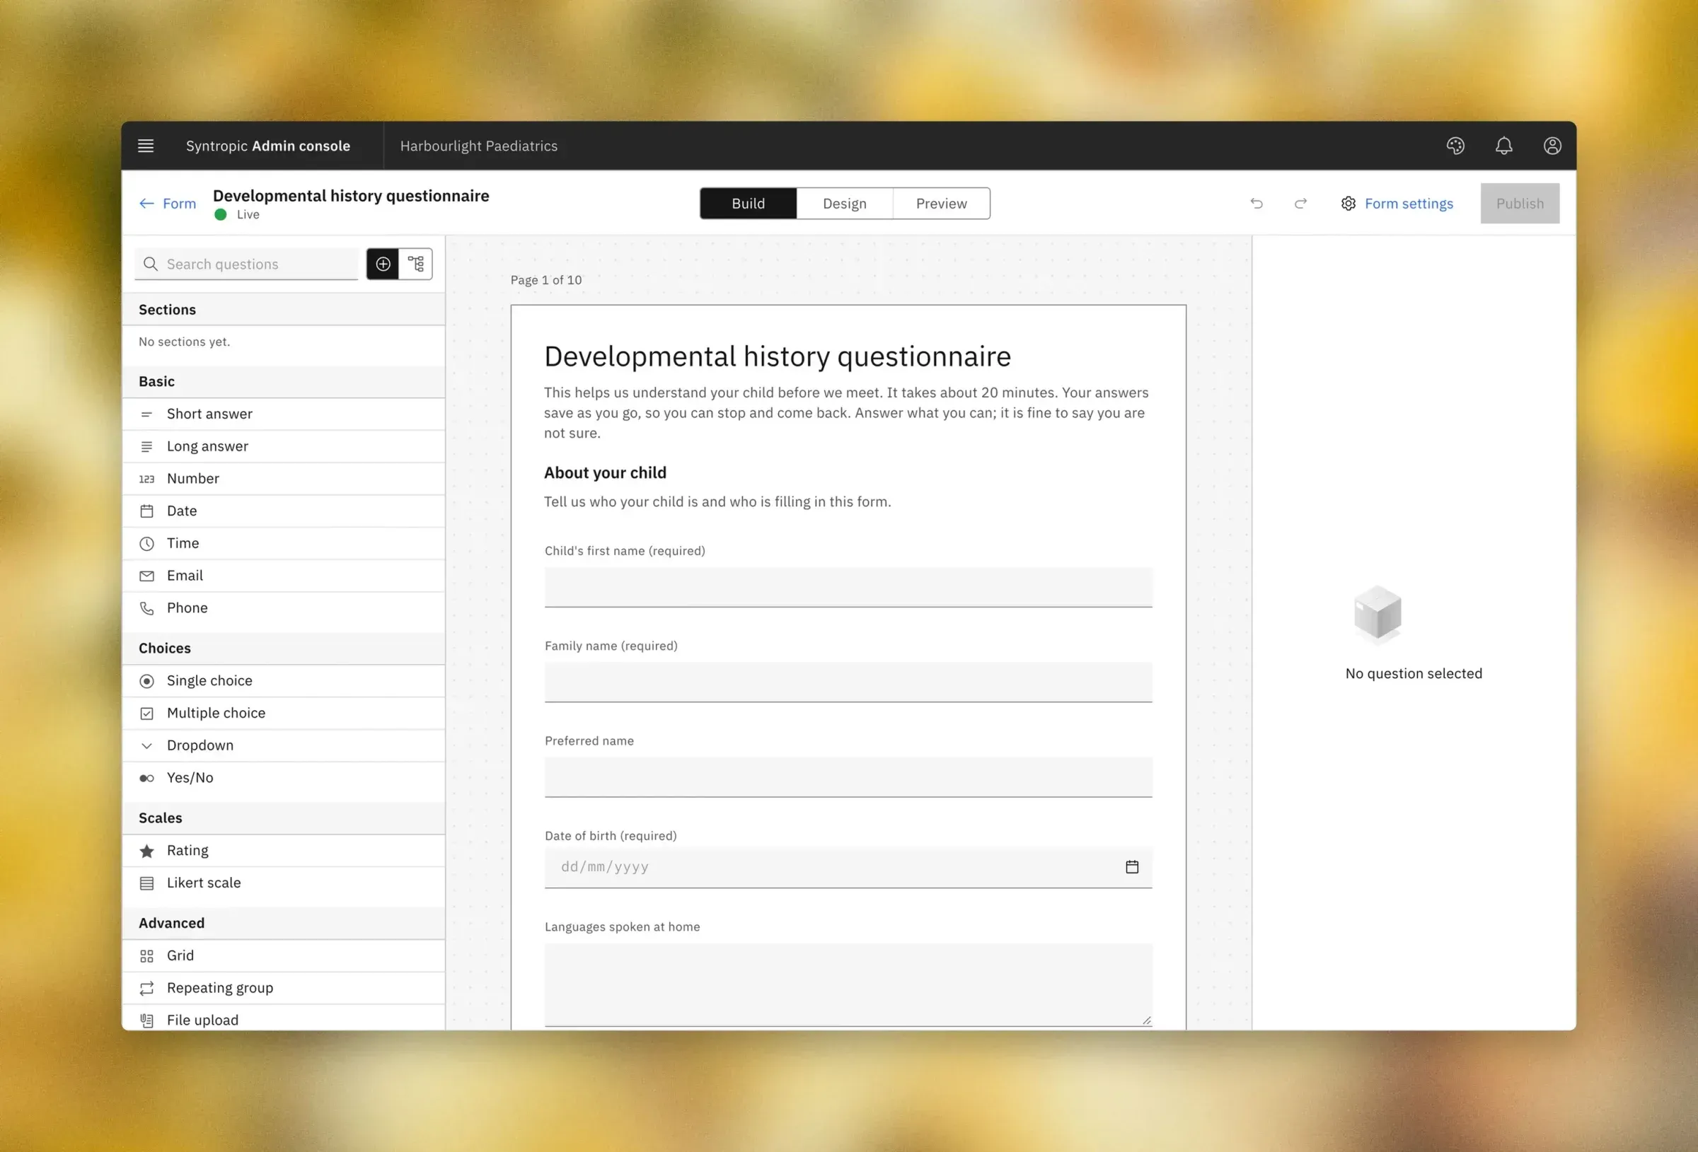The width and height of the screenshot is (1698, 1152).
Task: Click the Basic category heading
Action: (156, 381)
